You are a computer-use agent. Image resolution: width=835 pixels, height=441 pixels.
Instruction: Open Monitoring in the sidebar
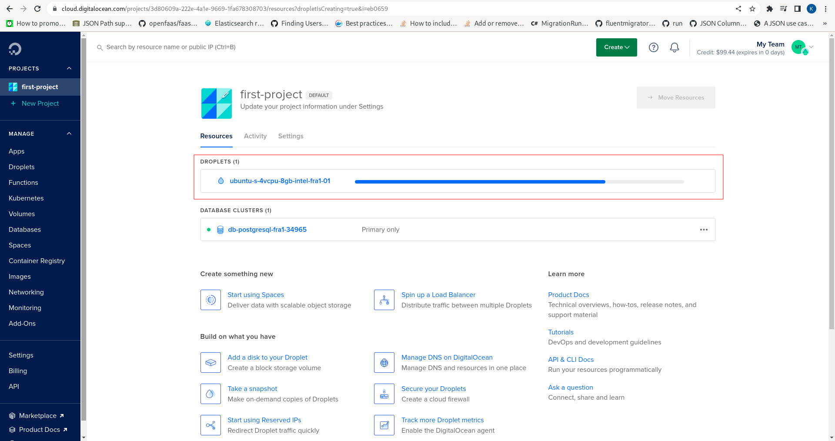[x=25, y=308]
